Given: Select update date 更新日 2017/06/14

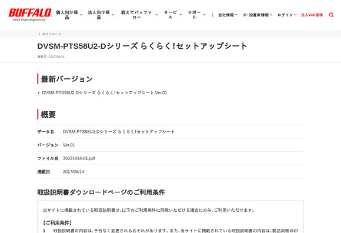Looking at the screenshot, I should click(51, 57).
